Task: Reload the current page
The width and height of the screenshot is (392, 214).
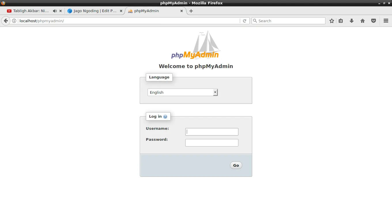Action: 244,21
